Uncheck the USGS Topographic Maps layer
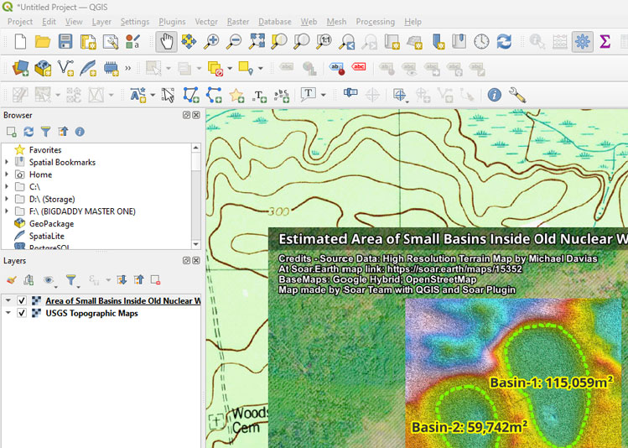The height and width of the screenshot is (448, 628). pyautogui.click(x=23, y=313)
